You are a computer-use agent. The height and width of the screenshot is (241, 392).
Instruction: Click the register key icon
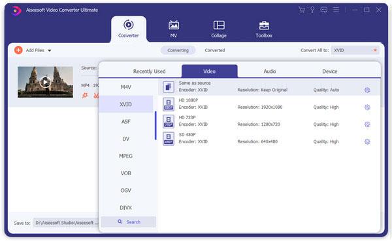point(312,10)
